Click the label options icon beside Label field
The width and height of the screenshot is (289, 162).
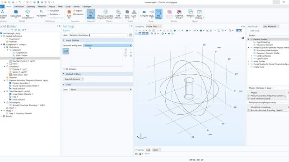[131, 35]
